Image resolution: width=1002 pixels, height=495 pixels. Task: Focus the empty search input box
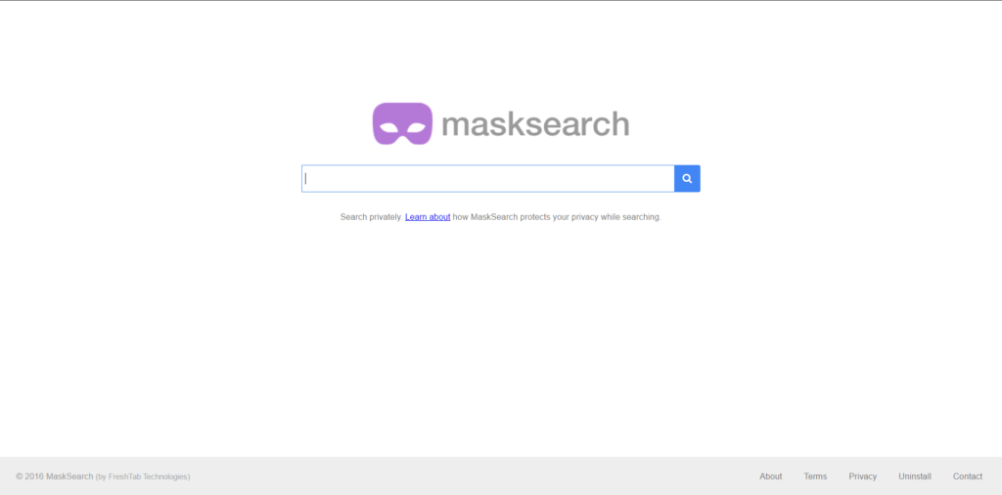(x=488, y=179)
